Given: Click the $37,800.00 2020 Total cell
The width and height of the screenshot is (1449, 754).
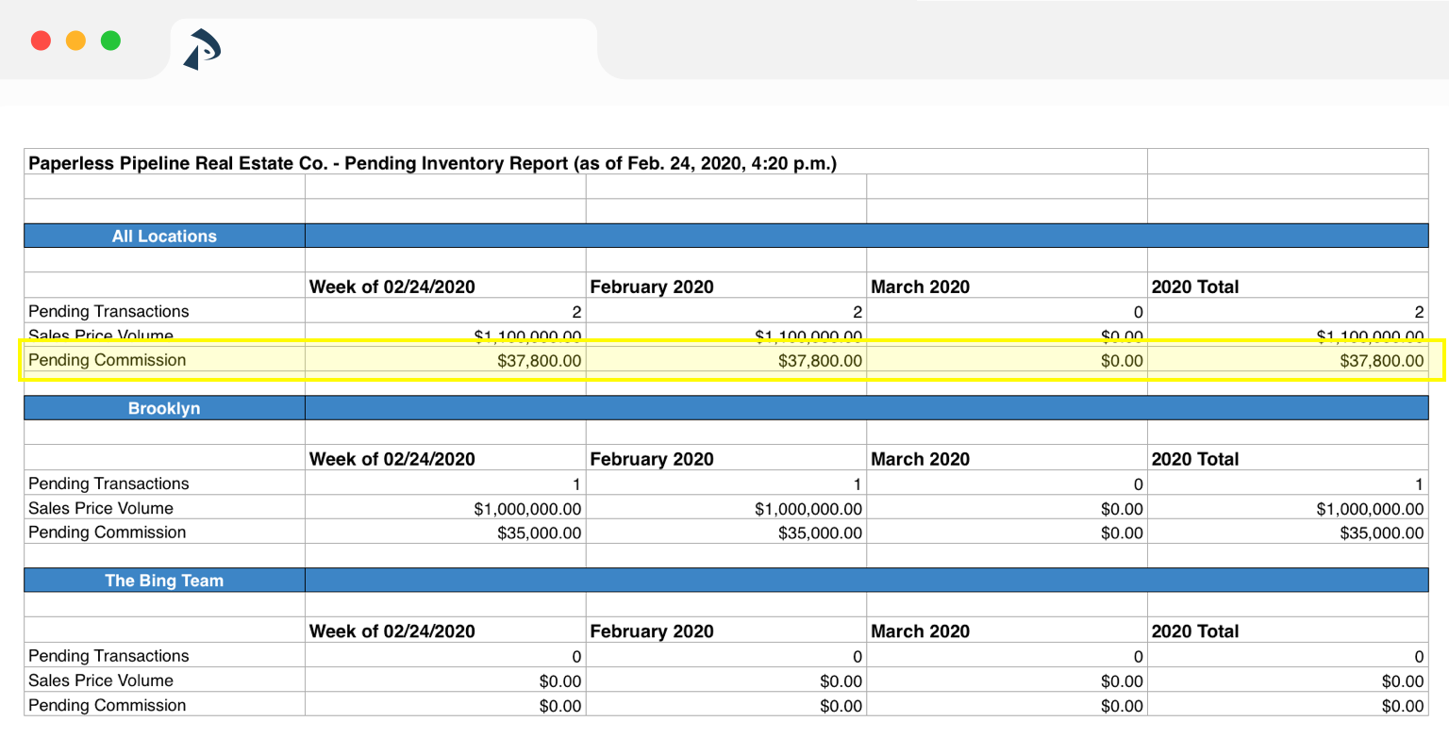Looking at the screenshot, I should pos(1381,360).
